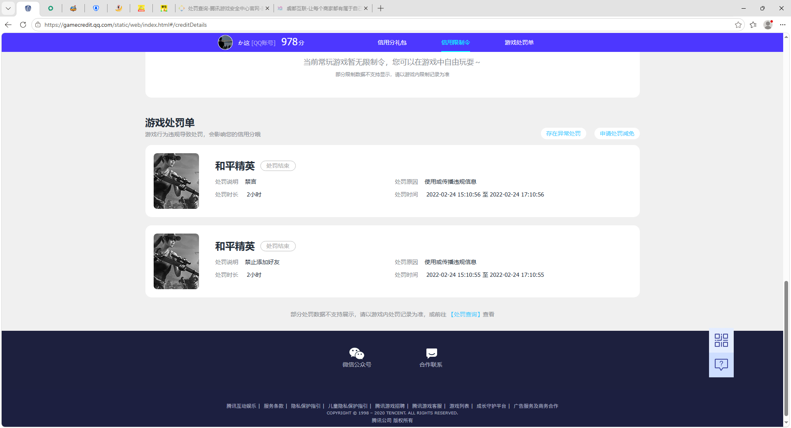
Task: Click the 和平精英 thumbnail on 禁止添加好友 card
Action: [176, 261]
